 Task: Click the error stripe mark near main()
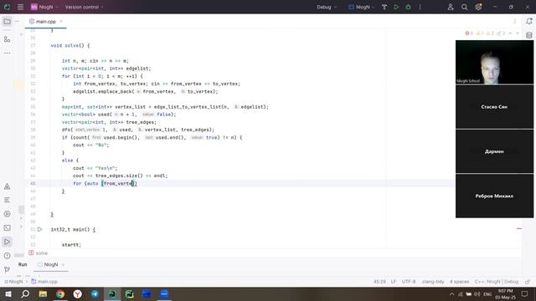519,228
